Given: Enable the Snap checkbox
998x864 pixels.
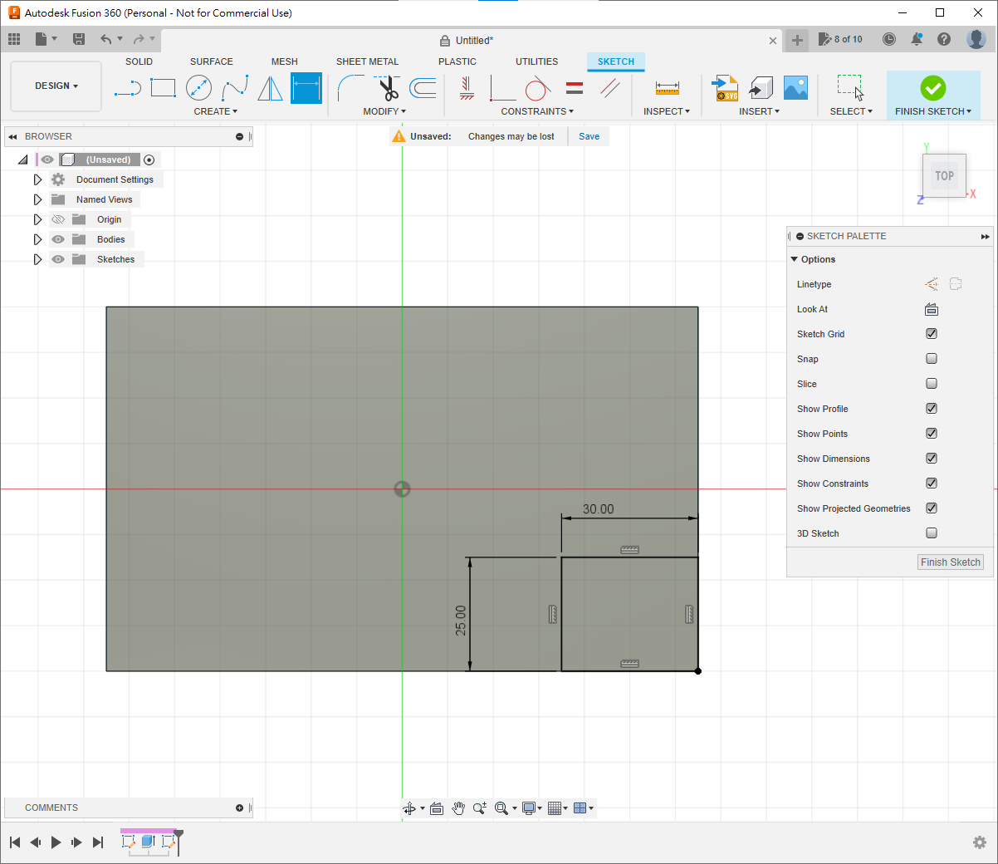Looking at the screenshot, I should pyautogui.click(x=932, y=359).
